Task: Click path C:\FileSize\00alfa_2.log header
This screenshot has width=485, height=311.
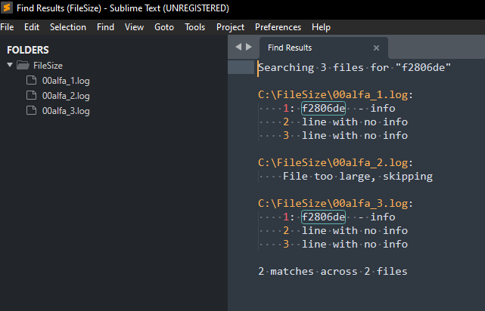Action: (336, 162)
